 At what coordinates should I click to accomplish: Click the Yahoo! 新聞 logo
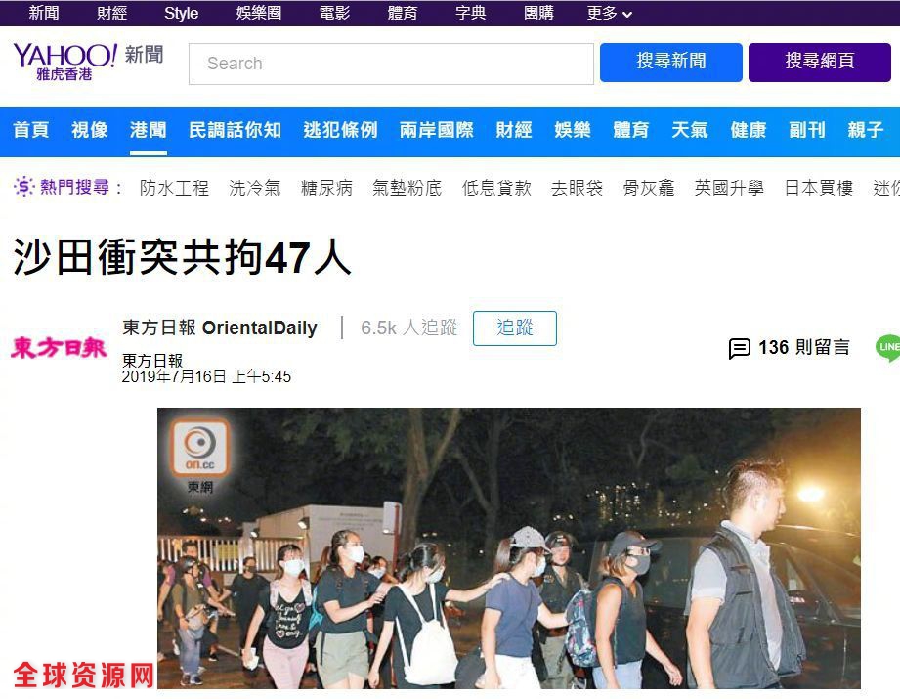tap(88, 62)
